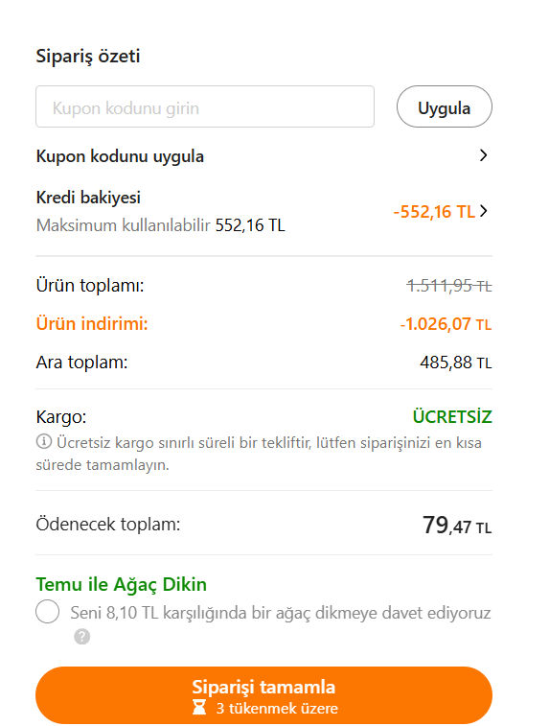Click the -1.026,07 TL discount amount

(x=446, y=324)
